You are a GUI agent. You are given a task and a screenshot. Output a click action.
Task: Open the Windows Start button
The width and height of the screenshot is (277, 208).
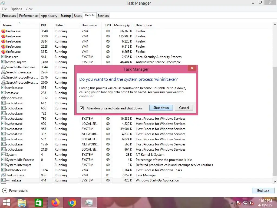pyautogui.click(x=7, y=203)
